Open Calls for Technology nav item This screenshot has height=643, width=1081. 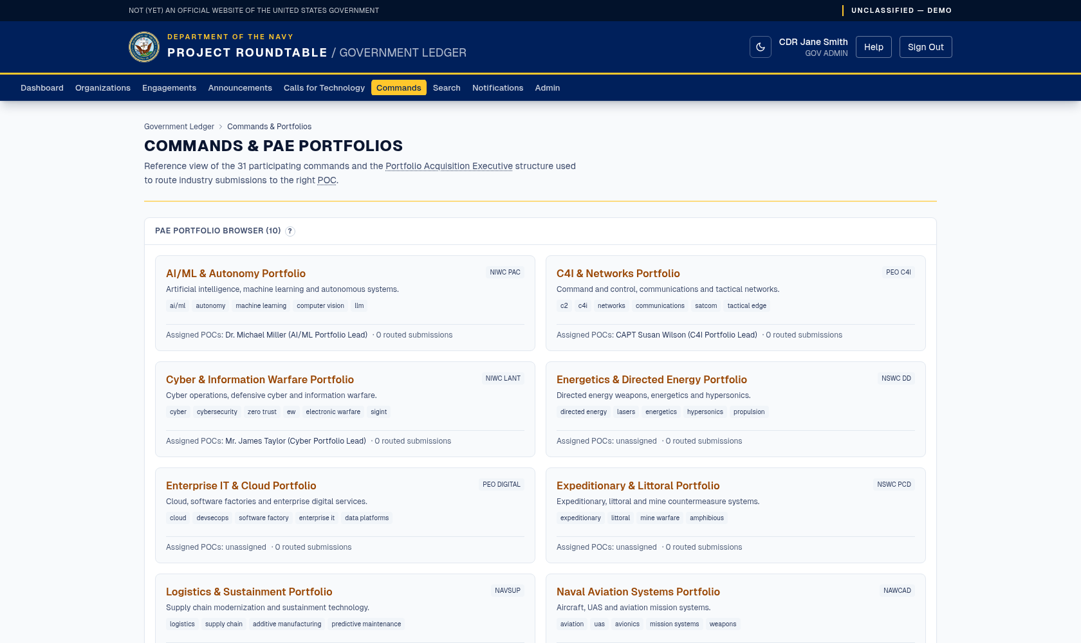[x=324, y=88]
